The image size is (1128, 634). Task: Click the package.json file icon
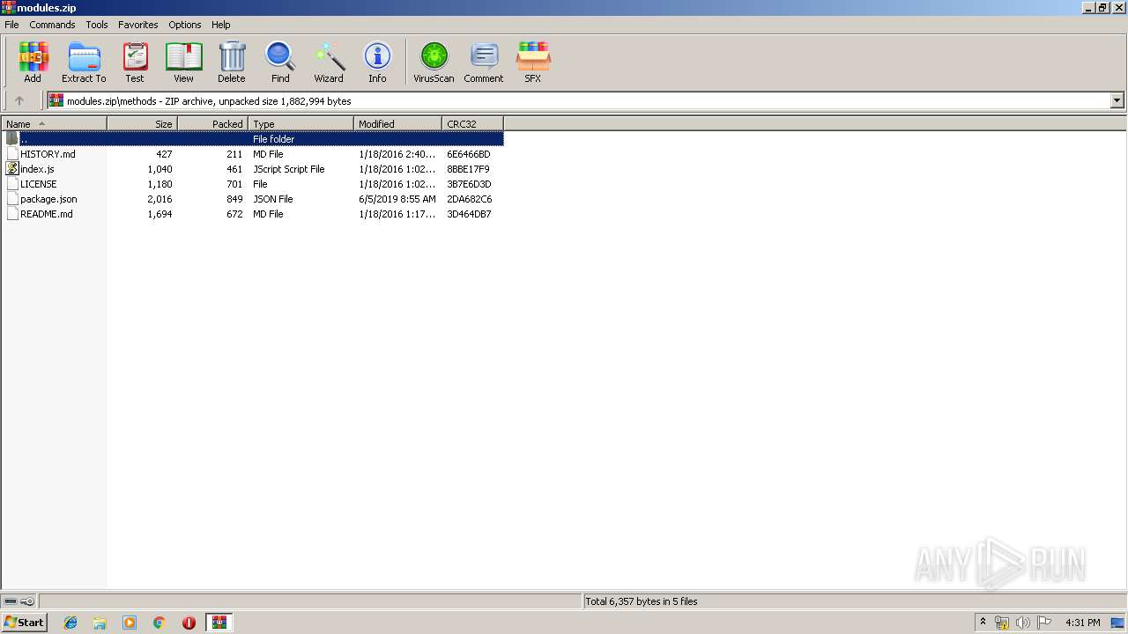12,199
